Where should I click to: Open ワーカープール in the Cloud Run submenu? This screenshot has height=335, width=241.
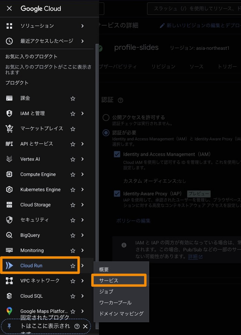tap(121, 303)
